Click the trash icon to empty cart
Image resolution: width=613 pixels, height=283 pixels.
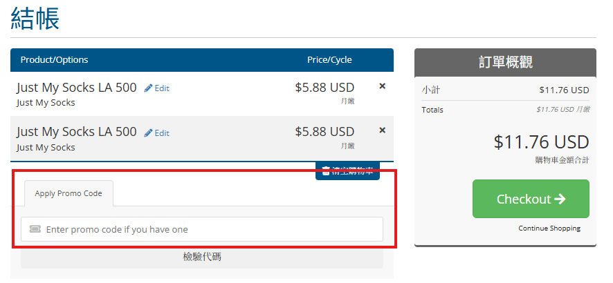[327, 170]
